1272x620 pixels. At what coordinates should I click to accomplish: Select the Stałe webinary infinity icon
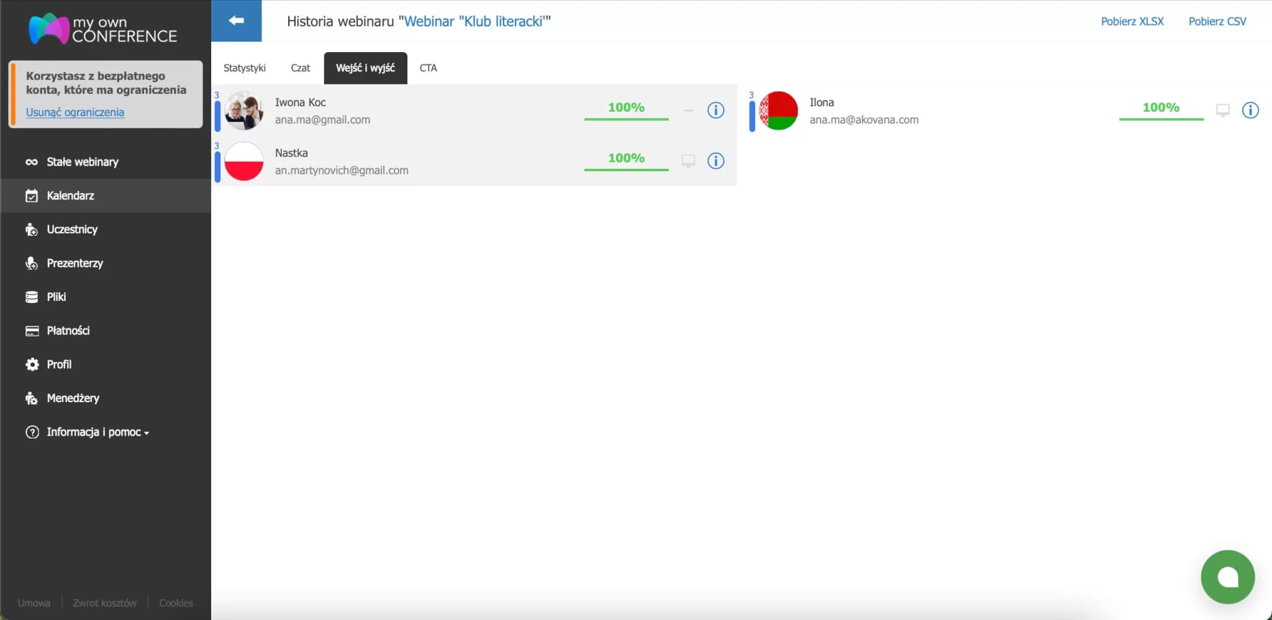pos(32,162)
